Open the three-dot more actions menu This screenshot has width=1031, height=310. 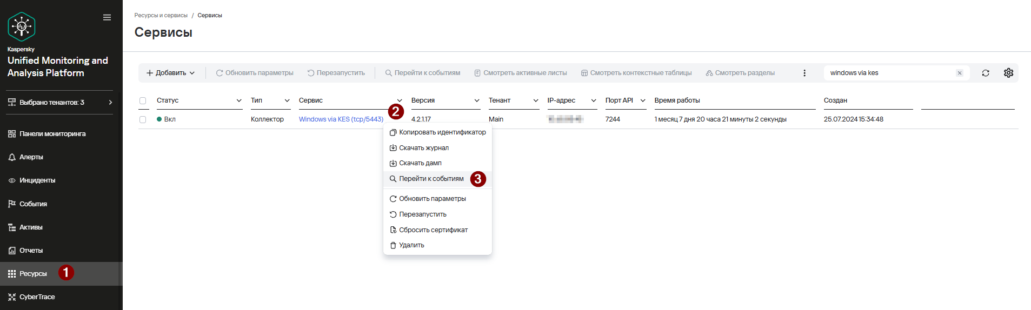coord(804,73)
